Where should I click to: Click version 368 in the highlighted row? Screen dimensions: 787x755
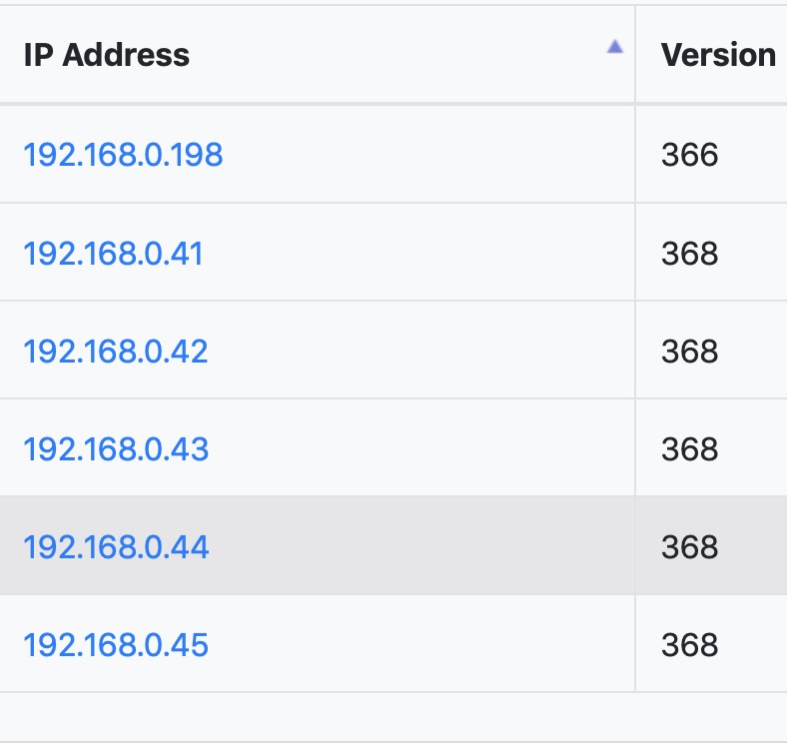tap(689, 547)
